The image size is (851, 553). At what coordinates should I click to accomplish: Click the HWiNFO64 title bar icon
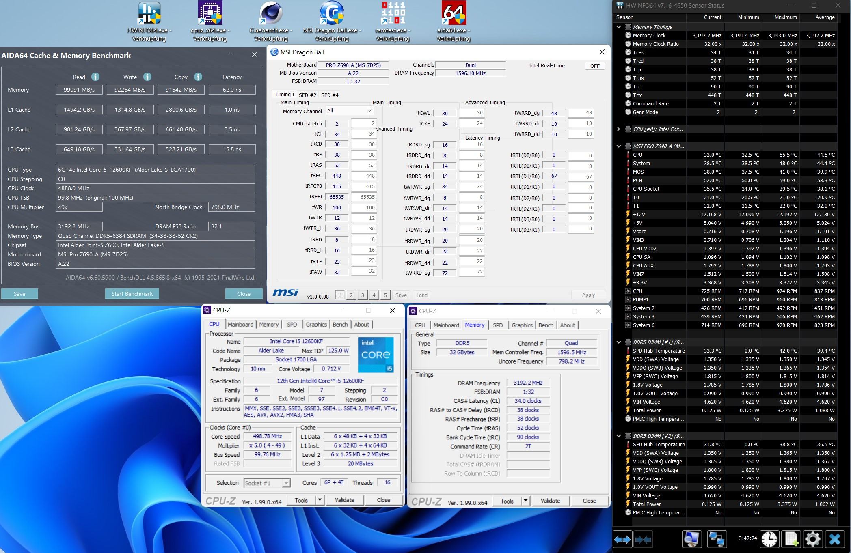pos(620,5)
